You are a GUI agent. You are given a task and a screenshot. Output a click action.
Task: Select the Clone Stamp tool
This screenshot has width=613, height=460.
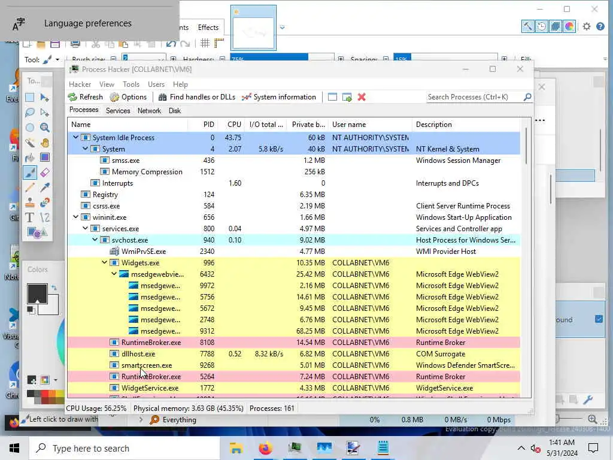(30, 202)
